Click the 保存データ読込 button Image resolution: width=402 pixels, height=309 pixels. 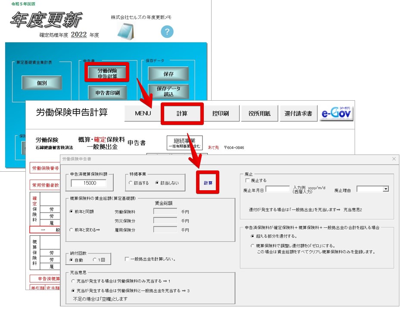pyautogui.click(x=168, y=91)
